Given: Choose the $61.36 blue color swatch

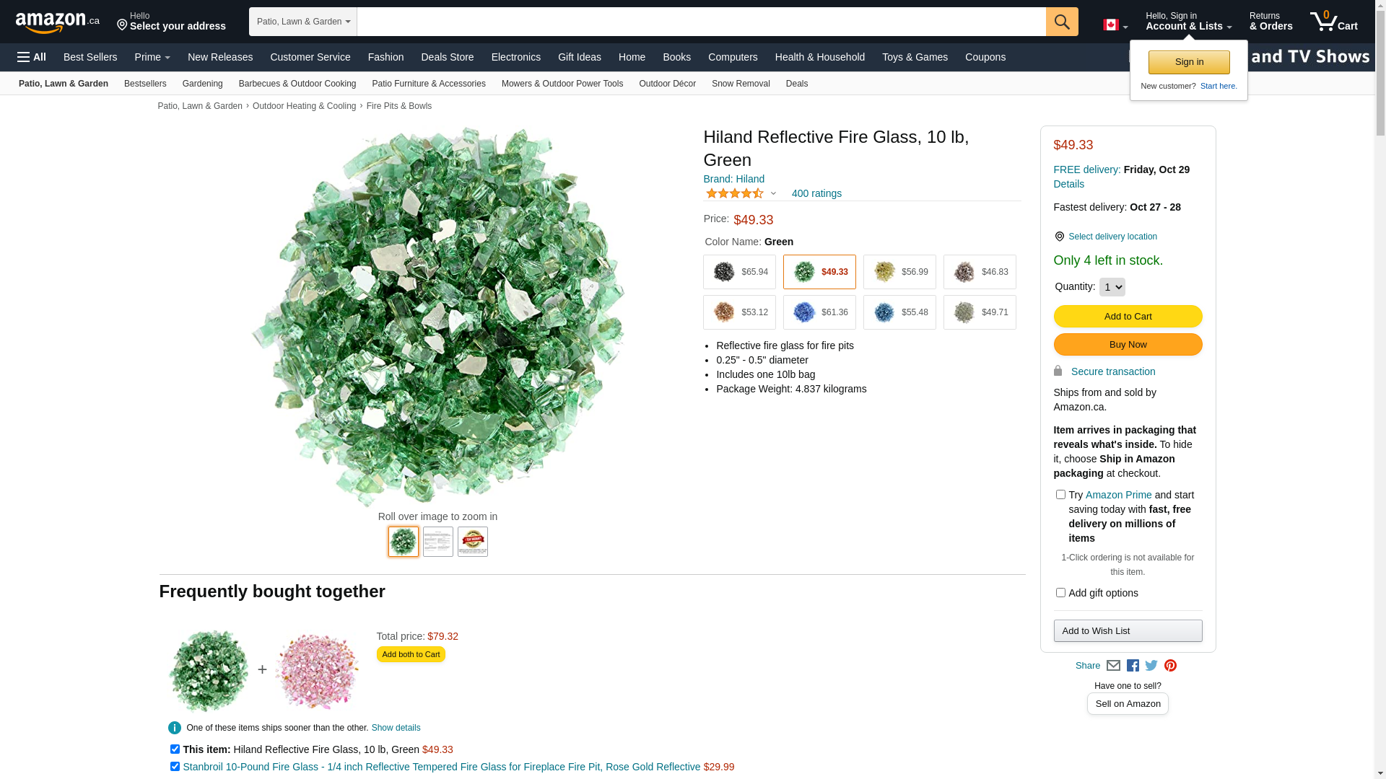Looking at the screenshot, I should click(x=819, y=312).
